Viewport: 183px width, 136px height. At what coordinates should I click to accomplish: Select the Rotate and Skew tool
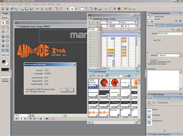point(7,23)
